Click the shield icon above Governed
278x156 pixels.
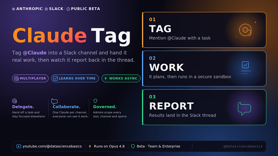coord(95,101)
